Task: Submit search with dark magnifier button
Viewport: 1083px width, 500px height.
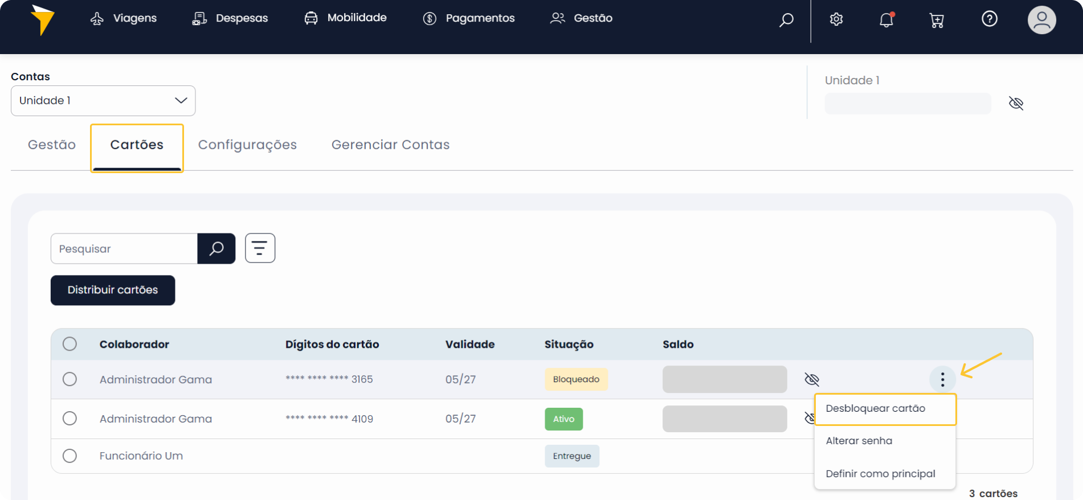Action: click(x=216, y=248)
